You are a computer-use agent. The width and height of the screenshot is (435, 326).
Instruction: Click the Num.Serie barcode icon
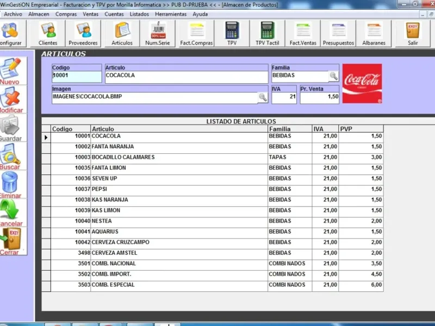(159, 34)
